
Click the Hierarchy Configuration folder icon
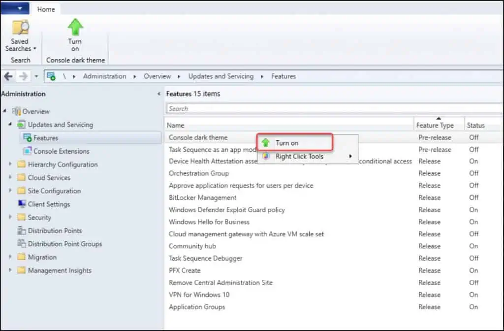click(x=21, y=164)
